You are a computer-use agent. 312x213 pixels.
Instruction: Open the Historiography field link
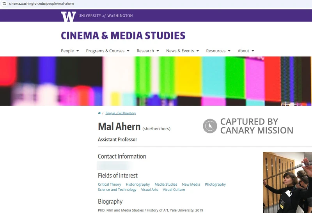[138, 185]
